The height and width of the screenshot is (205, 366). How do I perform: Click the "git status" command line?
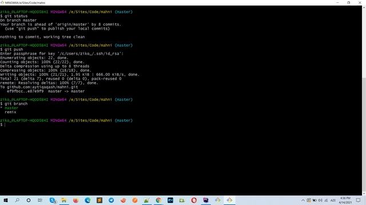(x=14, y=16)
